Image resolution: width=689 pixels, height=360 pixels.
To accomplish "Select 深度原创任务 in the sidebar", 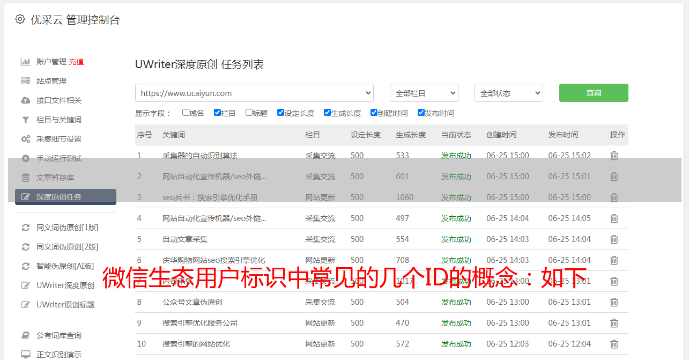I will (65, 197).
